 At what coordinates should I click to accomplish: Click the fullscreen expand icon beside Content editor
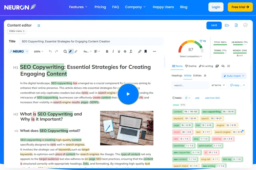tap(39, 26)
